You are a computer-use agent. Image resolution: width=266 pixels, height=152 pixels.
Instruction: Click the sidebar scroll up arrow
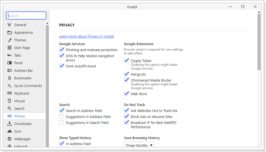pos(47,23)
